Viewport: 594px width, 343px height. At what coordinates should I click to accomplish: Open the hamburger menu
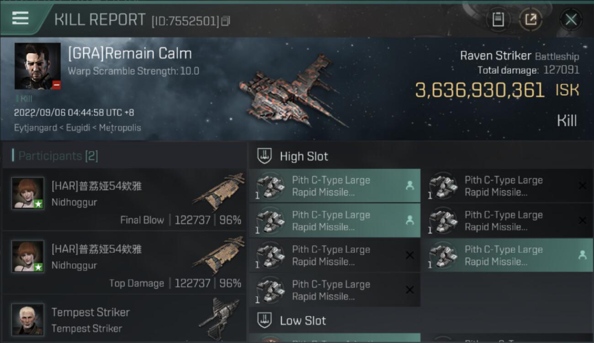[21, 18]
